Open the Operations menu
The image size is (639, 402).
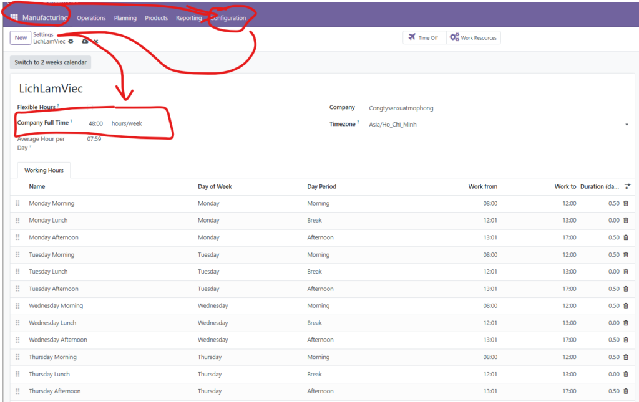point(91,18)
